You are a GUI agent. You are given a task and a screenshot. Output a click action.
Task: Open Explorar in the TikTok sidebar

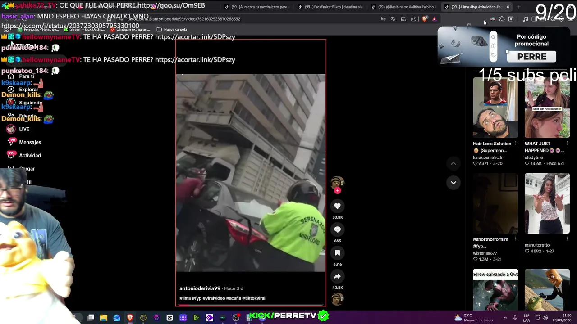23,90
